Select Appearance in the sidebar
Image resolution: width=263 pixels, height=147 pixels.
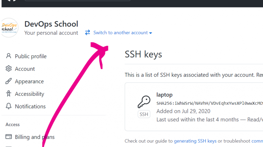(29, 81)
